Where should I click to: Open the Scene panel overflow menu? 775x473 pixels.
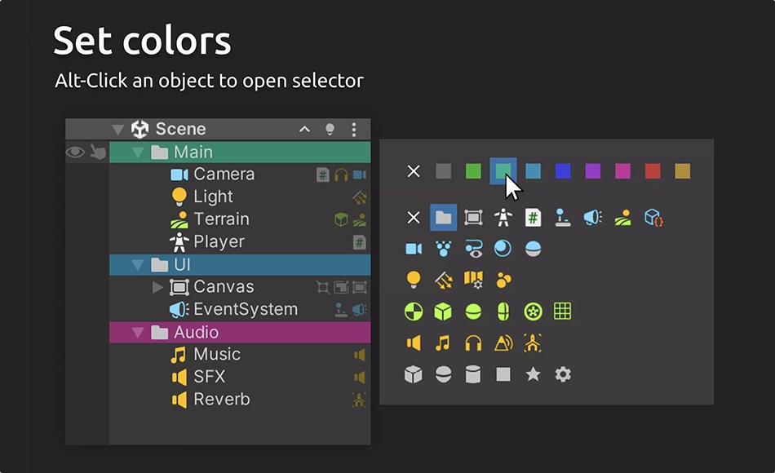353,129
